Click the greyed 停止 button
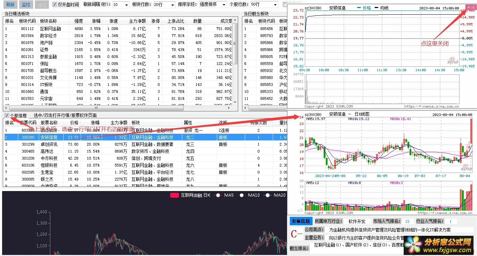Screen dimensions: 477x256 pyautogui.click(x=42, y=5)
